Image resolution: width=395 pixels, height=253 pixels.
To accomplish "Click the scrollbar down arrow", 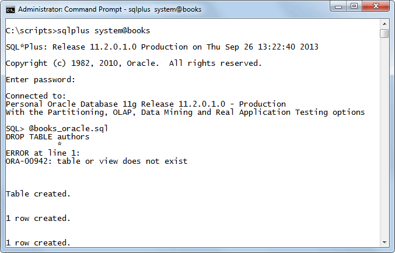I will click(384, 243).
